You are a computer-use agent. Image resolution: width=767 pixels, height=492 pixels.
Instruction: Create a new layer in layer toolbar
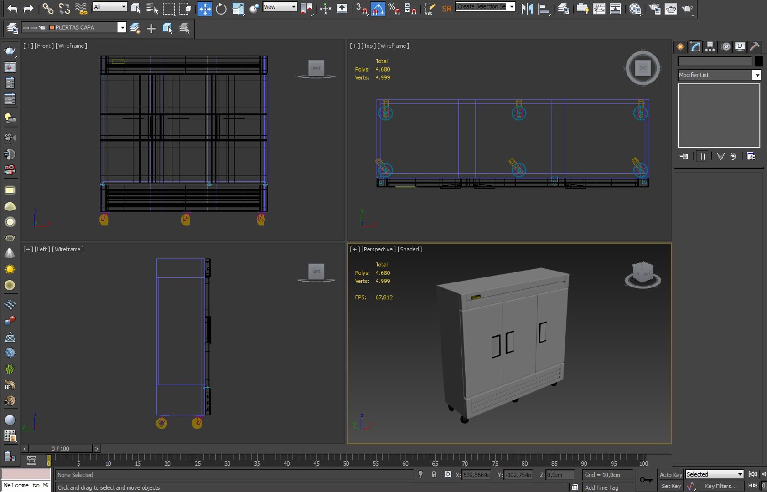tap(135, 28)
